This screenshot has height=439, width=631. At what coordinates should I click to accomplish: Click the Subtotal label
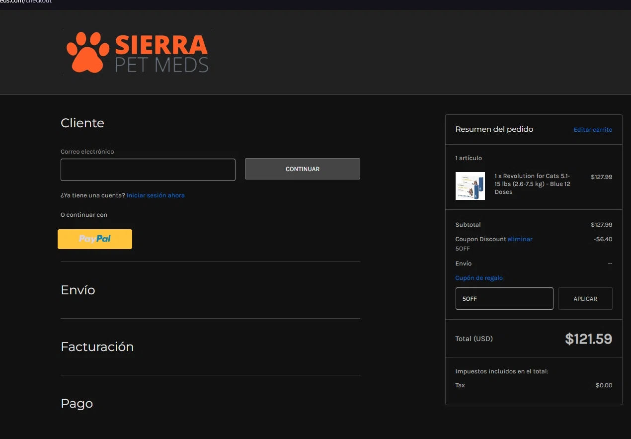[468, 225]
